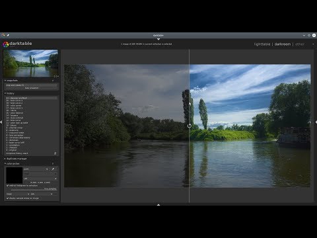The height and width of the screenshot is (238, 317).
Task: Collapse the history panel
Action: click(5, 93)
